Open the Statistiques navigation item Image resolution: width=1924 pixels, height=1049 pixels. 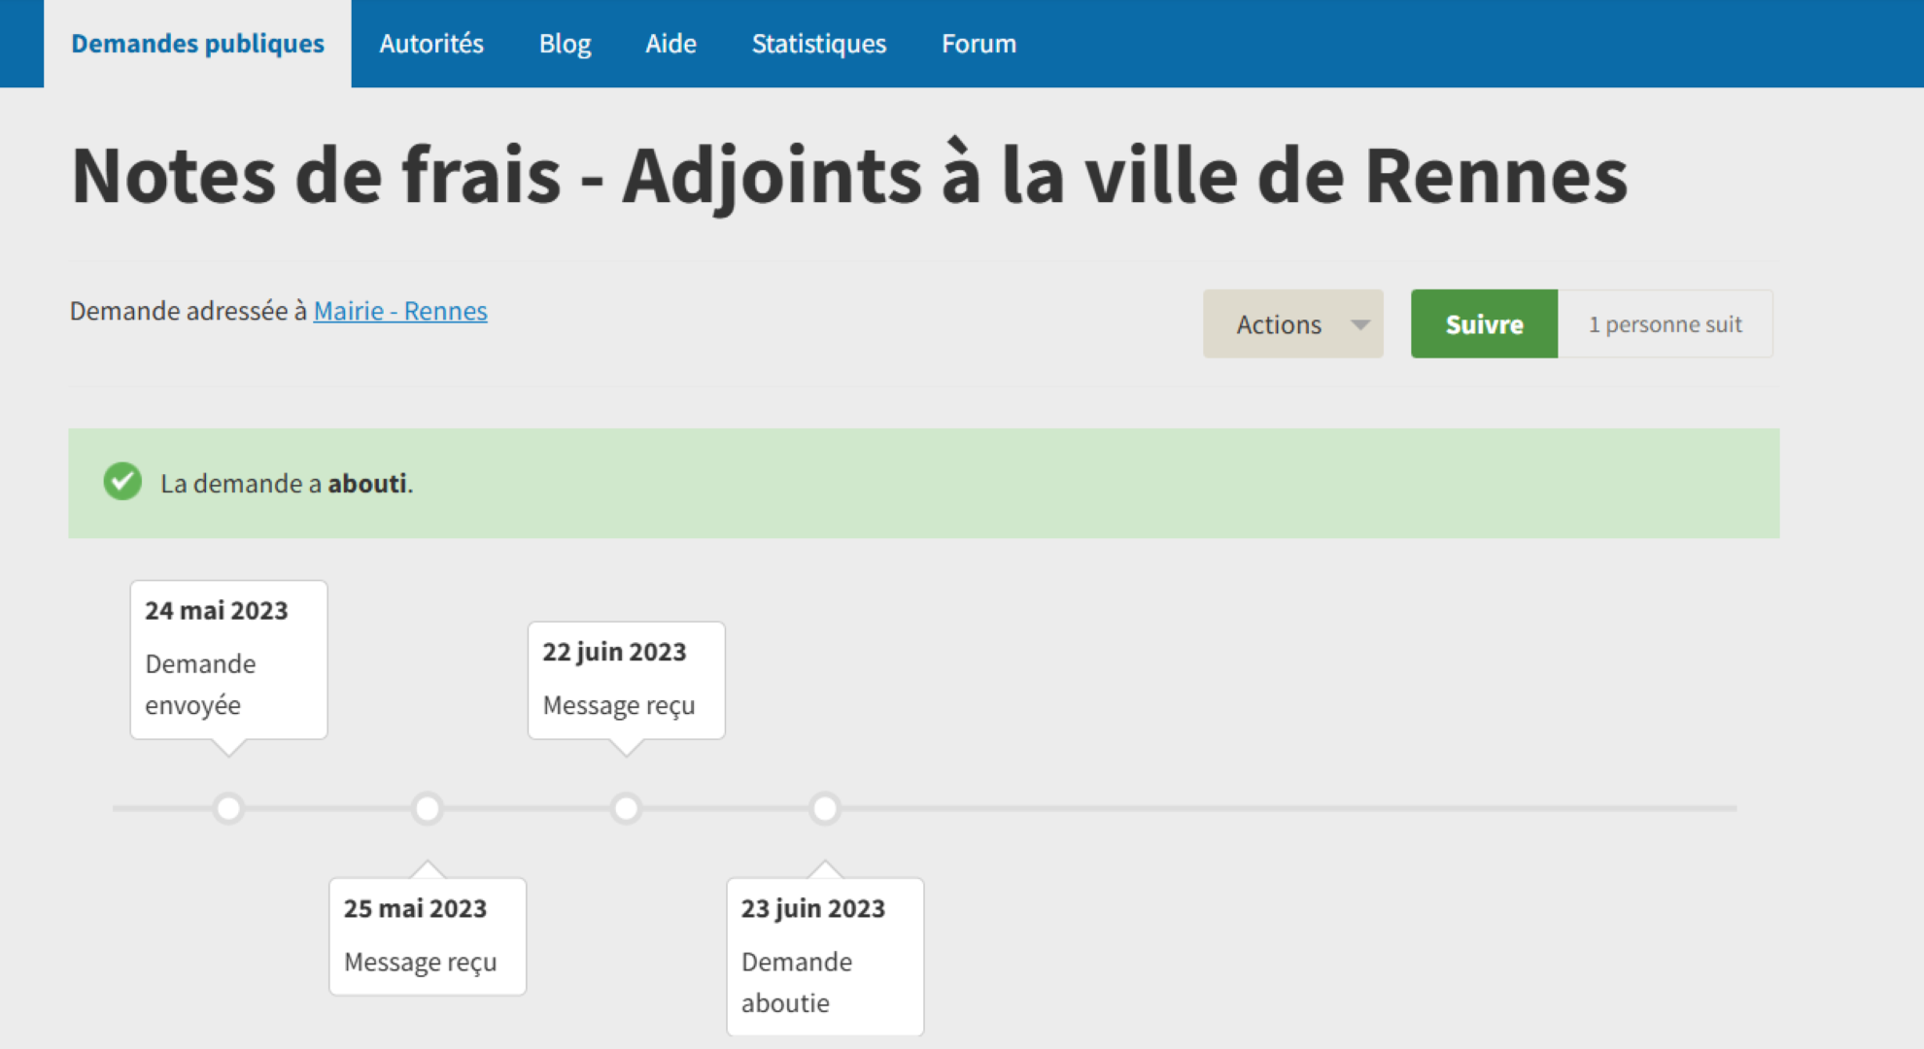818,44
